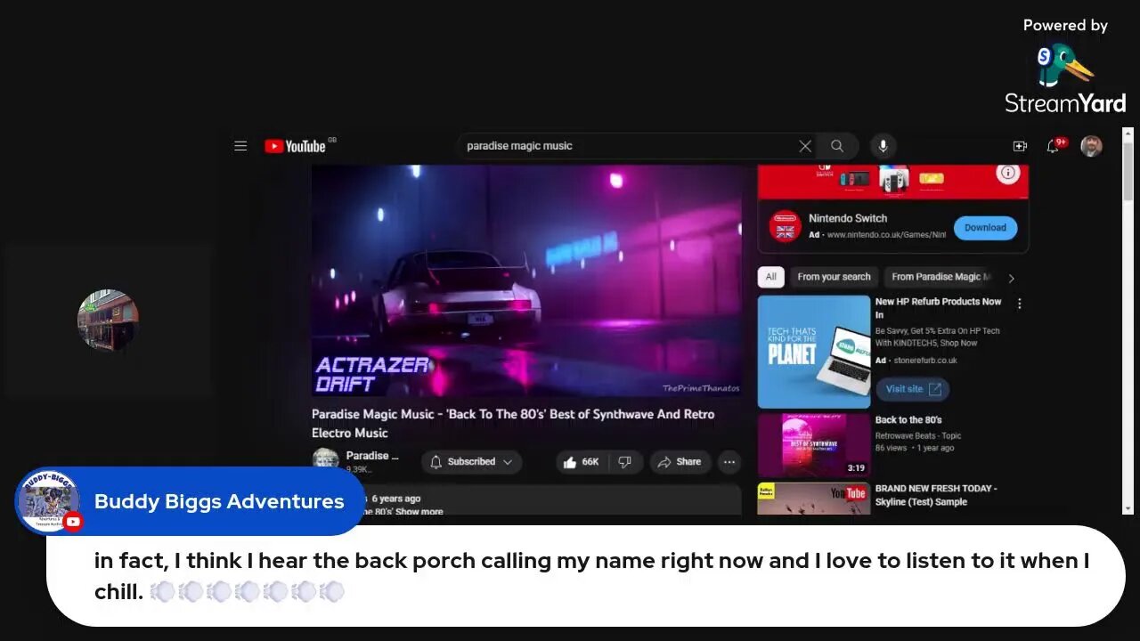The height and width of the screenshot is (641, 1140).
Task: Open more actions three-dot menu under video
Action: pos(729,462)
